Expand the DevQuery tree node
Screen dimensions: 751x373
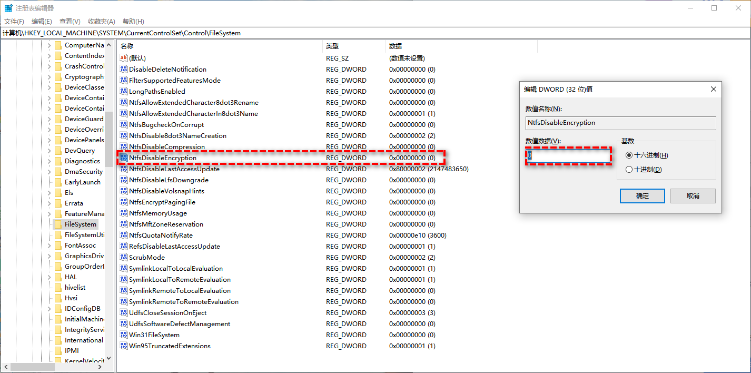tap(50, 151)
